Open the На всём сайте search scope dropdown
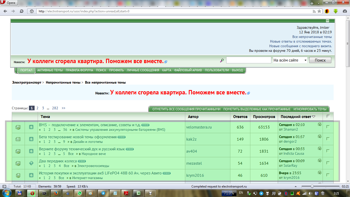The image size is (350, 197). (x=290, y=60)
